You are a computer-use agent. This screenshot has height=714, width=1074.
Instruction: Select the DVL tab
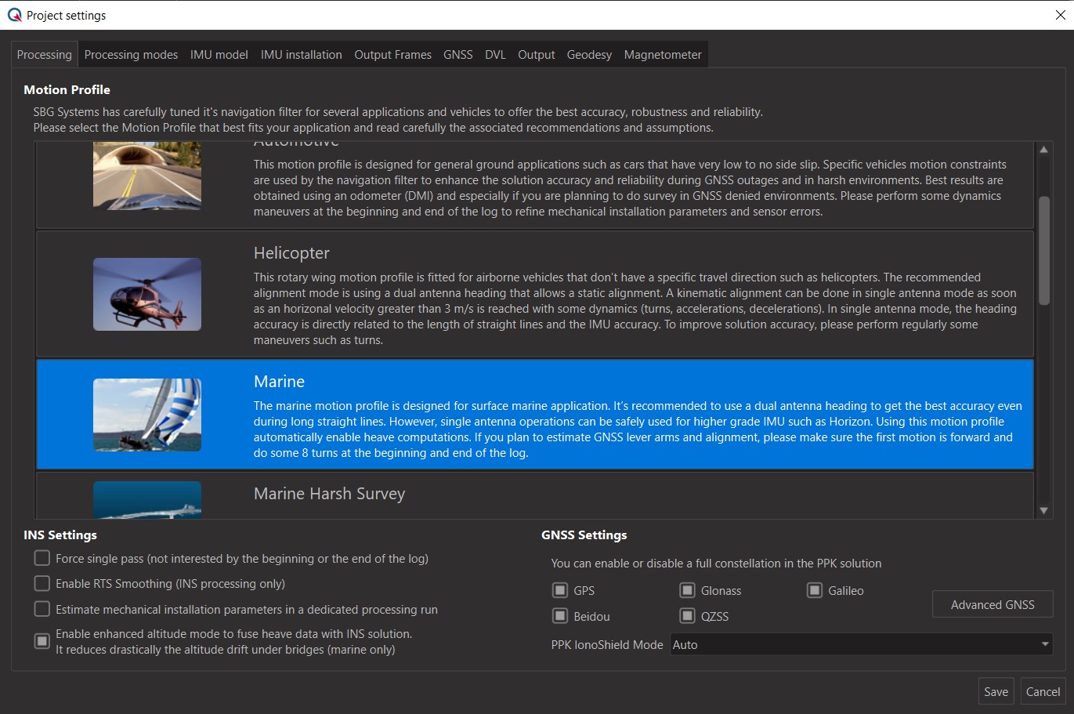coord(496,55)
